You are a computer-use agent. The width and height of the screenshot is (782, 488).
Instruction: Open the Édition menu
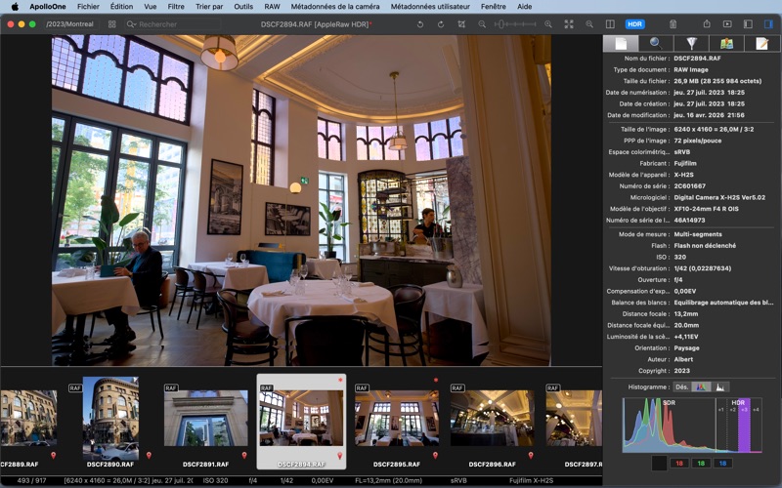click(x=121, y=7)
